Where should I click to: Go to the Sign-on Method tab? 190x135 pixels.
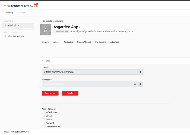(x=84, y=42)
